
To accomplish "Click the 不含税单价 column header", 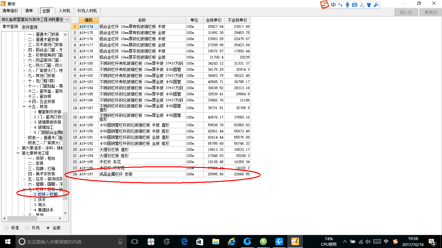I will pos(238,20).
